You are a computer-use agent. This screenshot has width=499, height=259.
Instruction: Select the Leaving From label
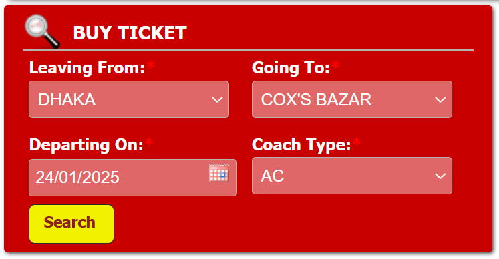point(88,68)
